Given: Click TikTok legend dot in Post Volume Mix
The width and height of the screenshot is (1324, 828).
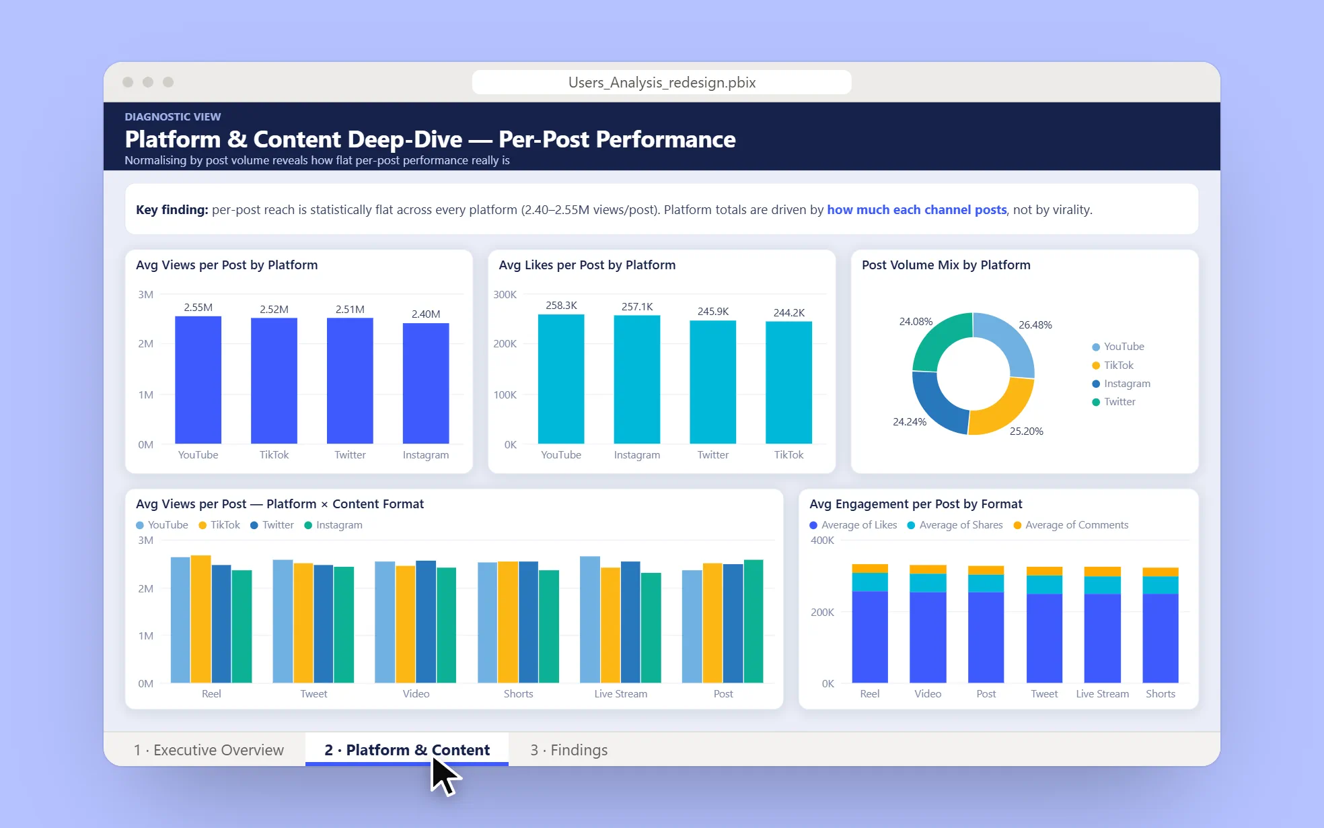Looking at the screenshot, I should tap(1096, 366).
